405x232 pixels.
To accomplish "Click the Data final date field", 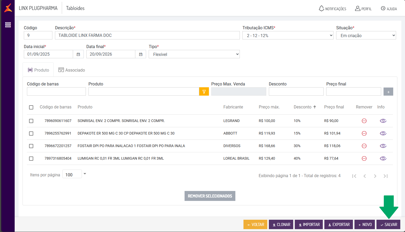I will click(x=111, y=54).
